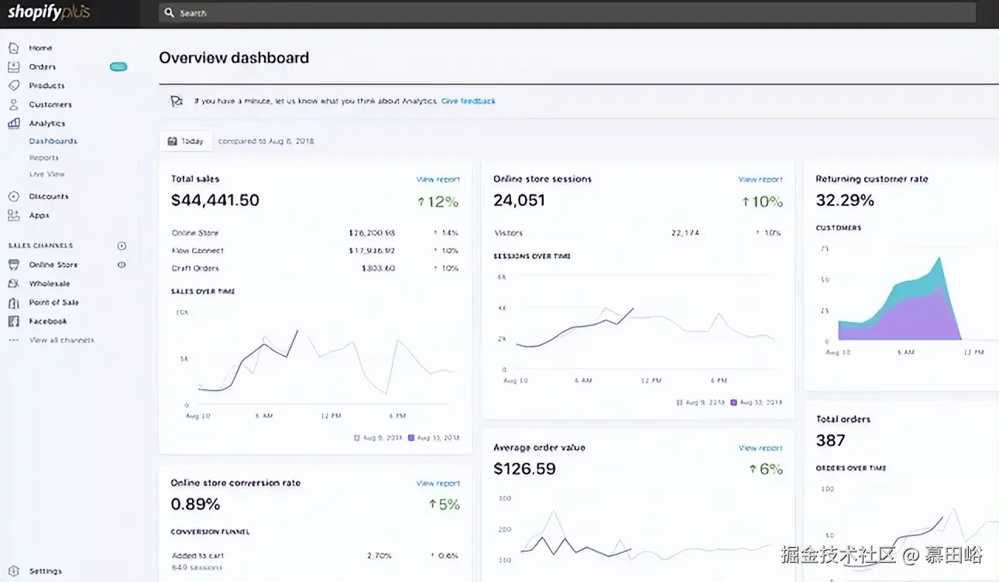Viewport: 999px width, 582px height.
Task: Open the Today date range picker
Action: point(186,142)
